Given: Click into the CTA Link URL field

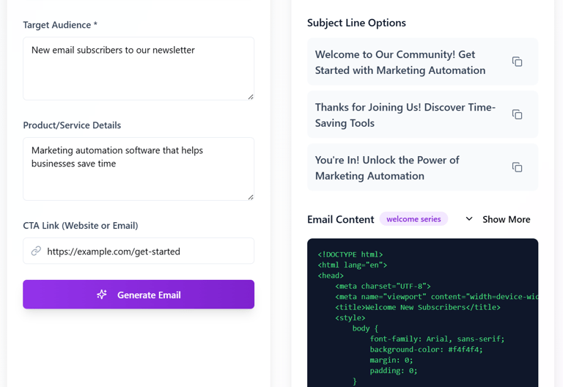Looking at the screenshot, I should click(x=147, y=251).
